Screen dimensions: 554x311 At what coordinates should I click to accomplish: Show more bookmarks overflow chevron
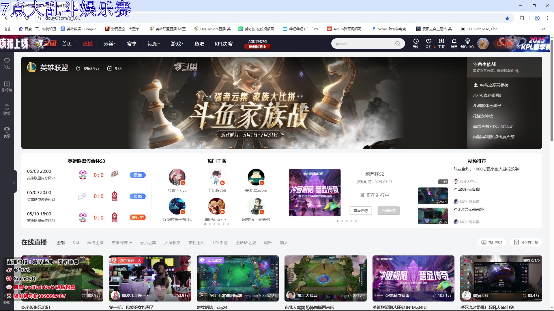pyautogui.click(x=543, y=29)
